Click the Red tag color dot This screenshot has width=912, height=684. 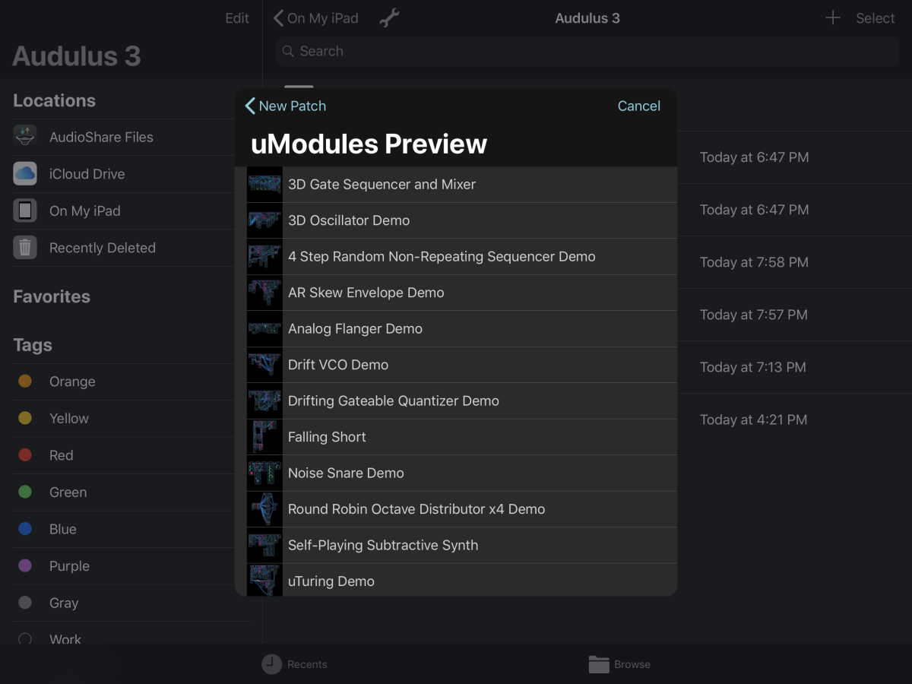click(25, 454)
